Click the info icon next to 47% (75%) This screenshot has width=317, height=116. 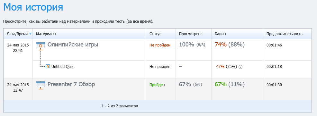click(240, 67)
